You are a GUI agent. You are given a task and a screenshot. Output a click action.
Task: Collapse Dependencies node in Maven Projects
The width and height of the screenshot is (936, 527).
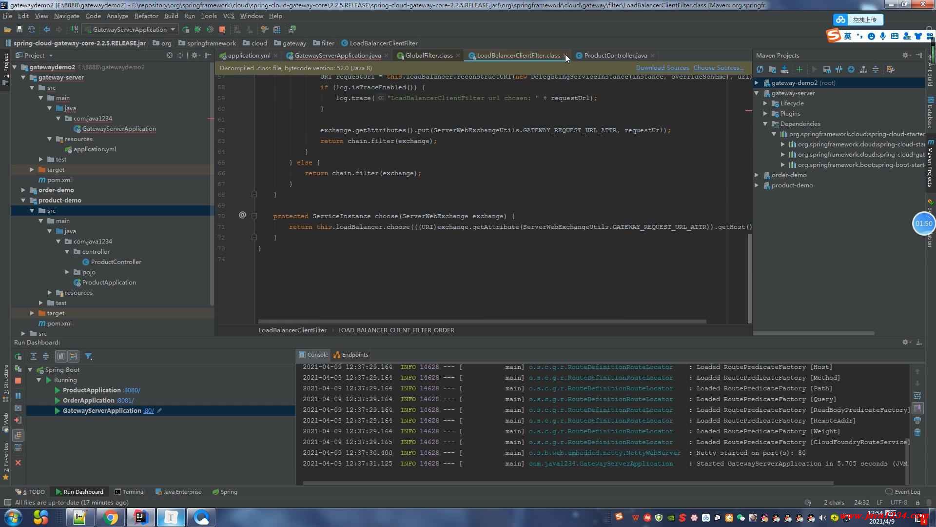[765, 124]
